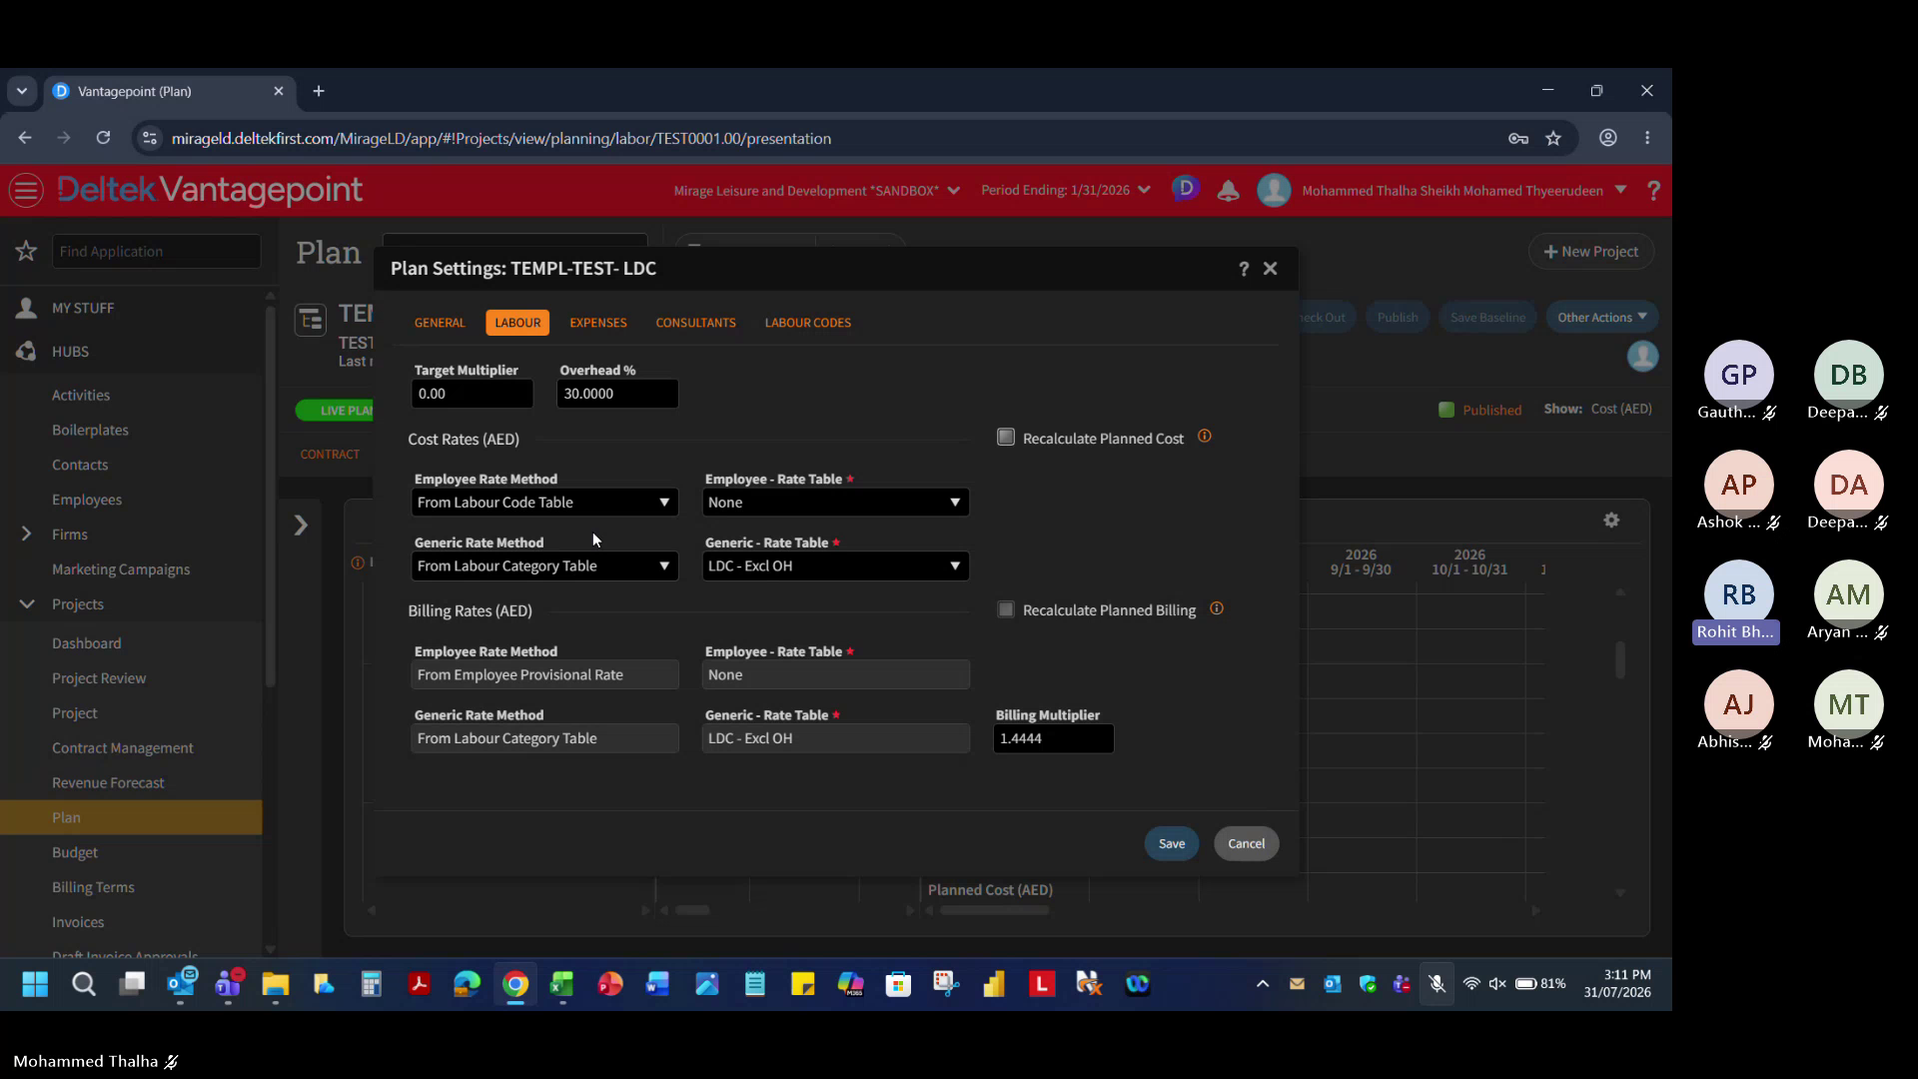Expand the collapsed side panel chevron

(301, 526)
